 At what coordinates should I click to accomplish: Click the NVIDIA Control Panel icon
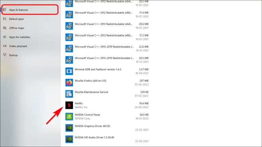[x=69, y=116]
